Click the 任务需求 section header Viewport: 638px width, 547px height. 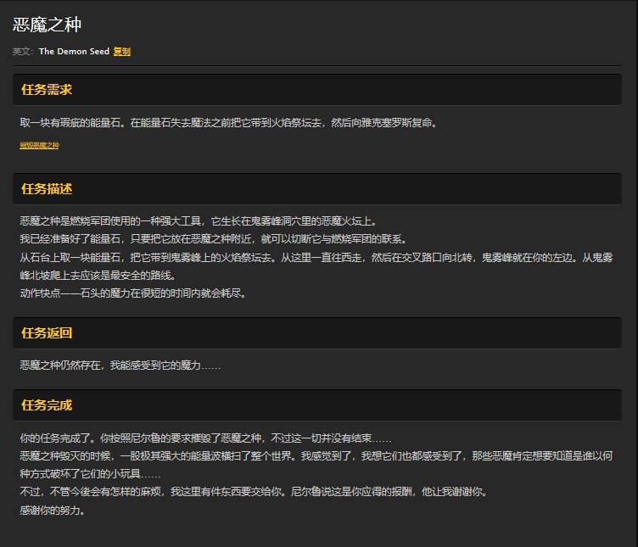pyautogui.click(x=47, y=90)
